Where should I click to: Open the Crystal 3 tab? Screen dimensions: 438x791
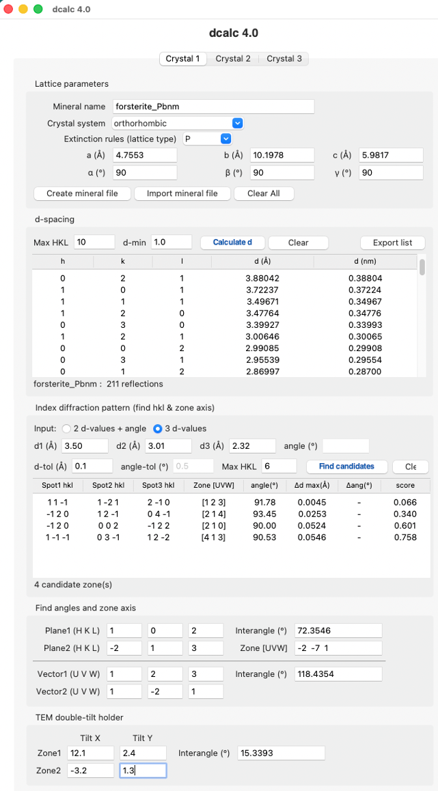(x=284, y=59)
